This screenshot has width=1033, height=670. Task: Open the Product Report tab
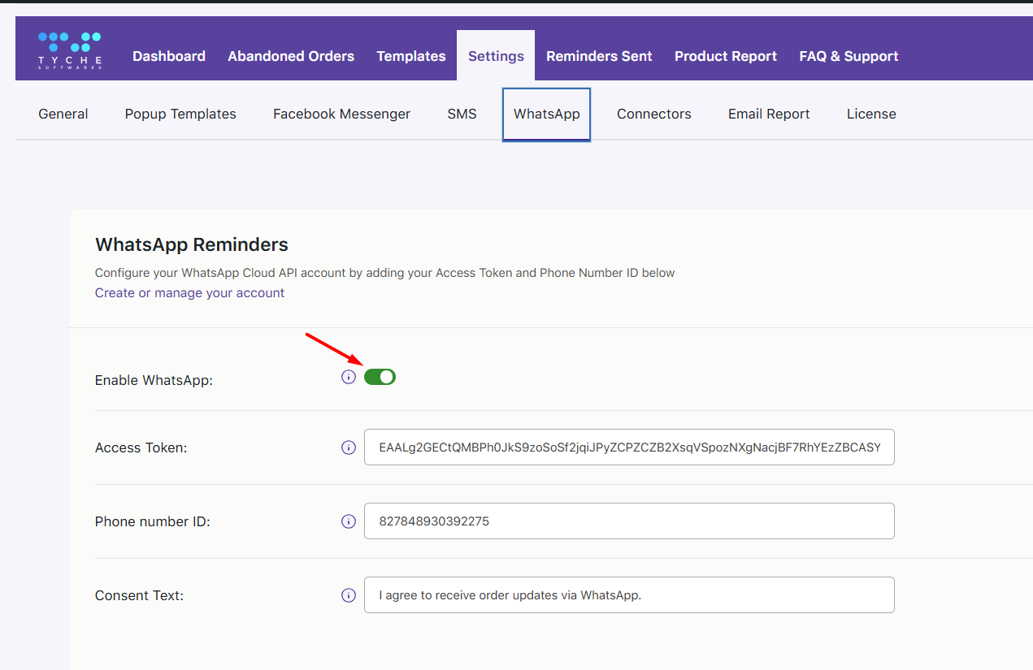tap(726, 56)
